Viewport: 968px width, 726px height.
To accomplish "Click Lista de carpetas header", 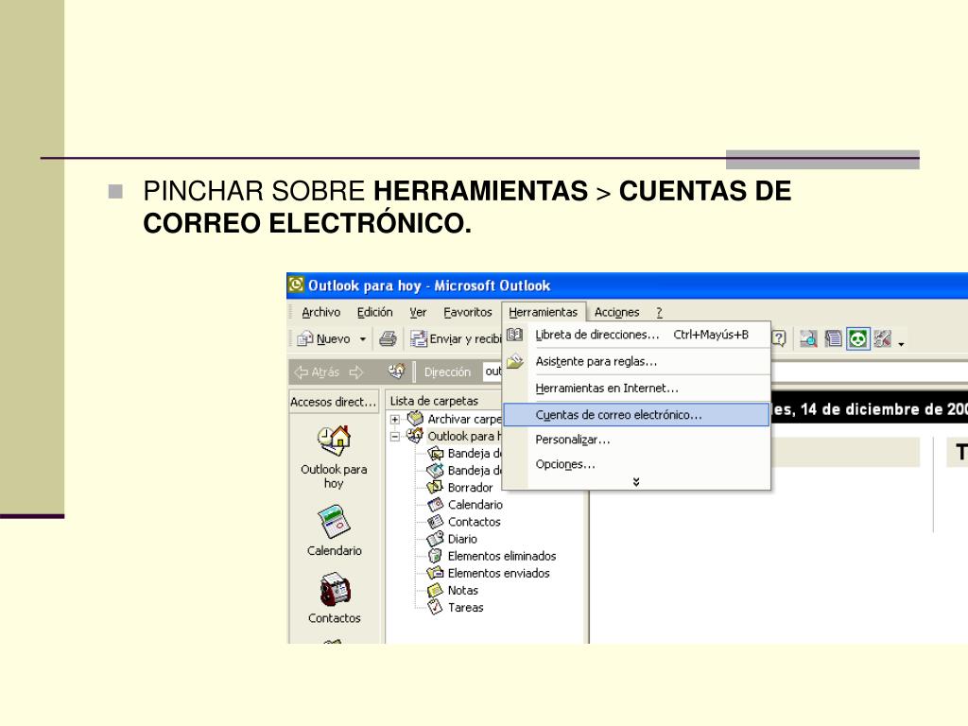I will 434,401.
